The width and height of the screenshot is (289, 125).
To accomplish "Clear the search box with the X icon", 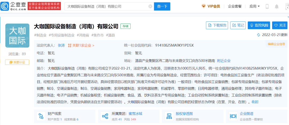I will point(150,6).
